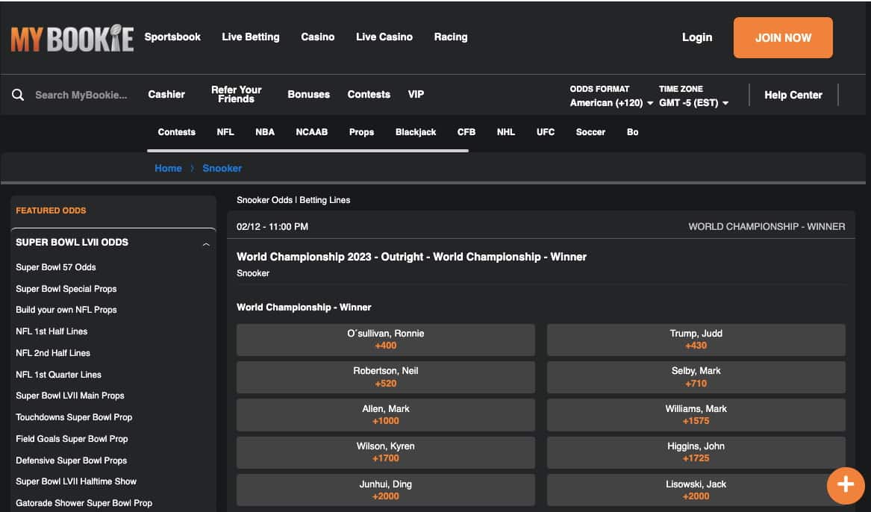Bet on O'sullivan, Ronnie at +400

pyautogui.click(x=386, y=340)
